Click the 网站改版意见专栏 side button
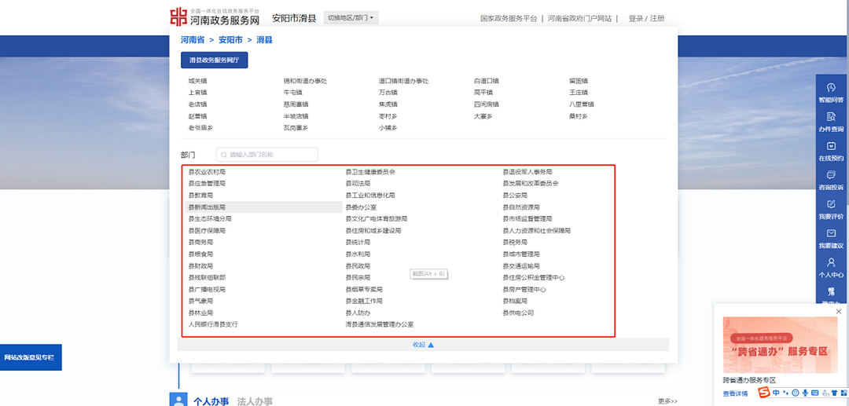Screen dimensions: 849x406 [x=30, y=357]
